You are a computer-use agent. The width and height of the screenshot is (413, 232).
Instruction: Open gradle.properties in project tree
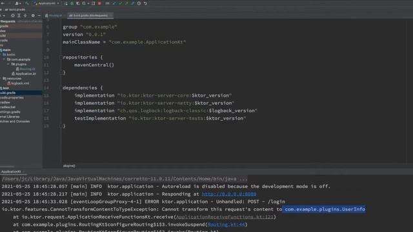[x=12, y=97]
